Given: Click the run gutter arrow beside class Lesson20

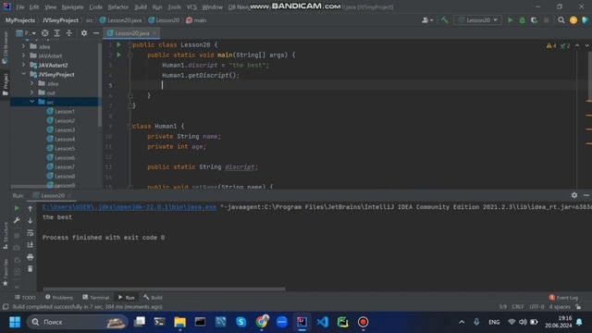Looking at the screenshot, I should click(x=118, y=44).
